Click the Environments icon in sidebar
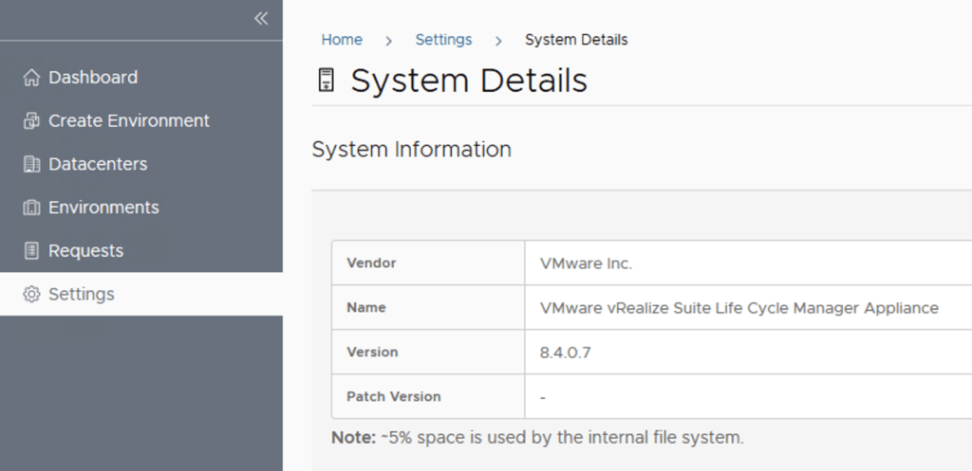The width and height of the screenshot is (972, 471). 31,208
